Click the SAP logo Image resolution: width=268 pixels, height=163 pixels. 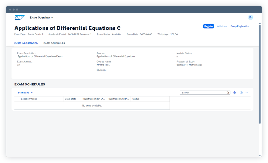(20, 17)
